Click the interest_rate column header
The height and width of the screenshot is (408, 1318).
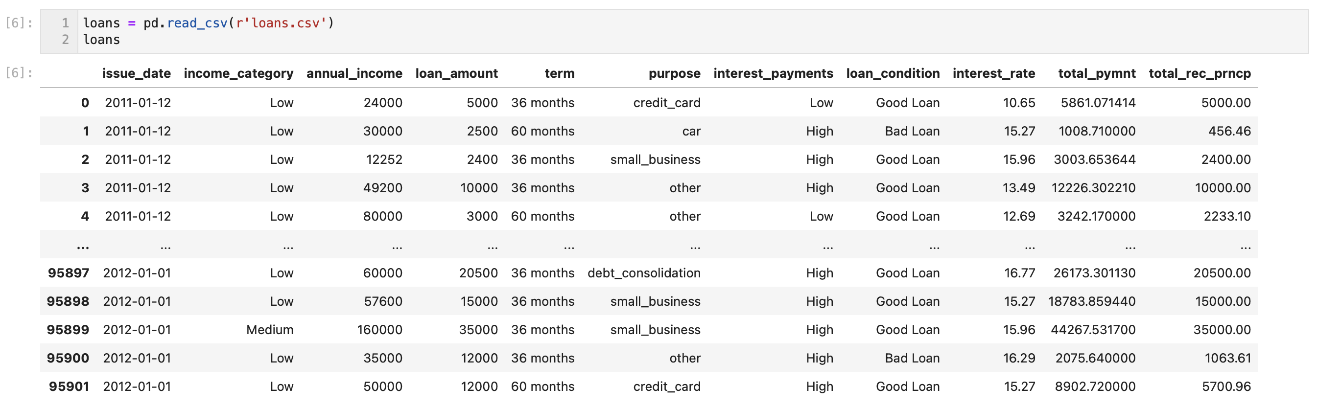[993, 73]
